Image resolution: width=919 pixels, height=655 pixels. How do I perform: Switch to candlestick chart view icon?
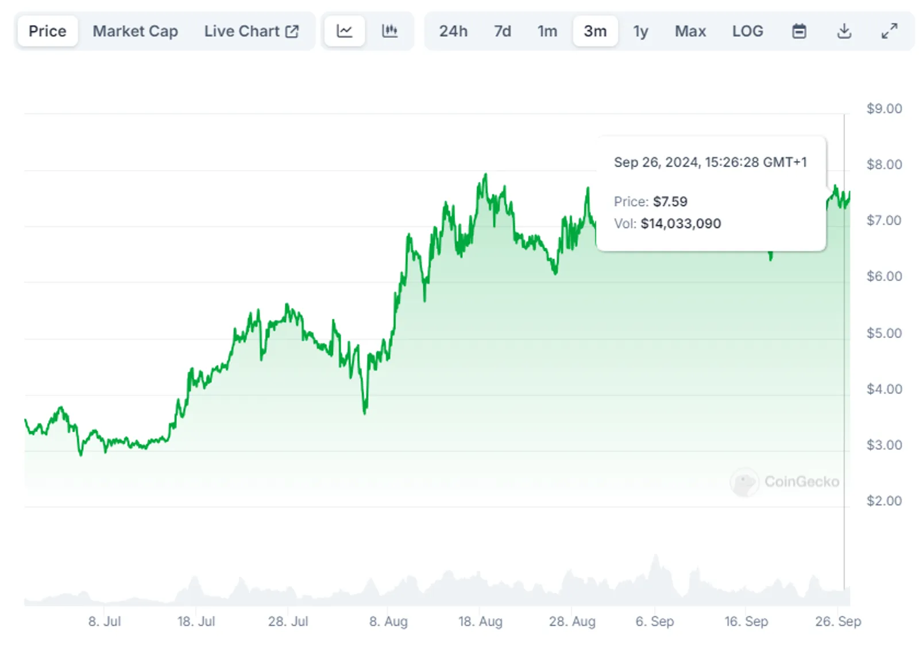pos(389,31)
